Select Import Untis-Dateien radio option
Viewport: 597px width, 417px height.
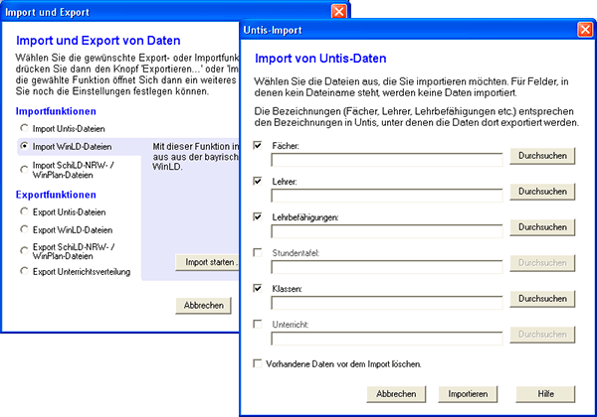pos(24,128)
